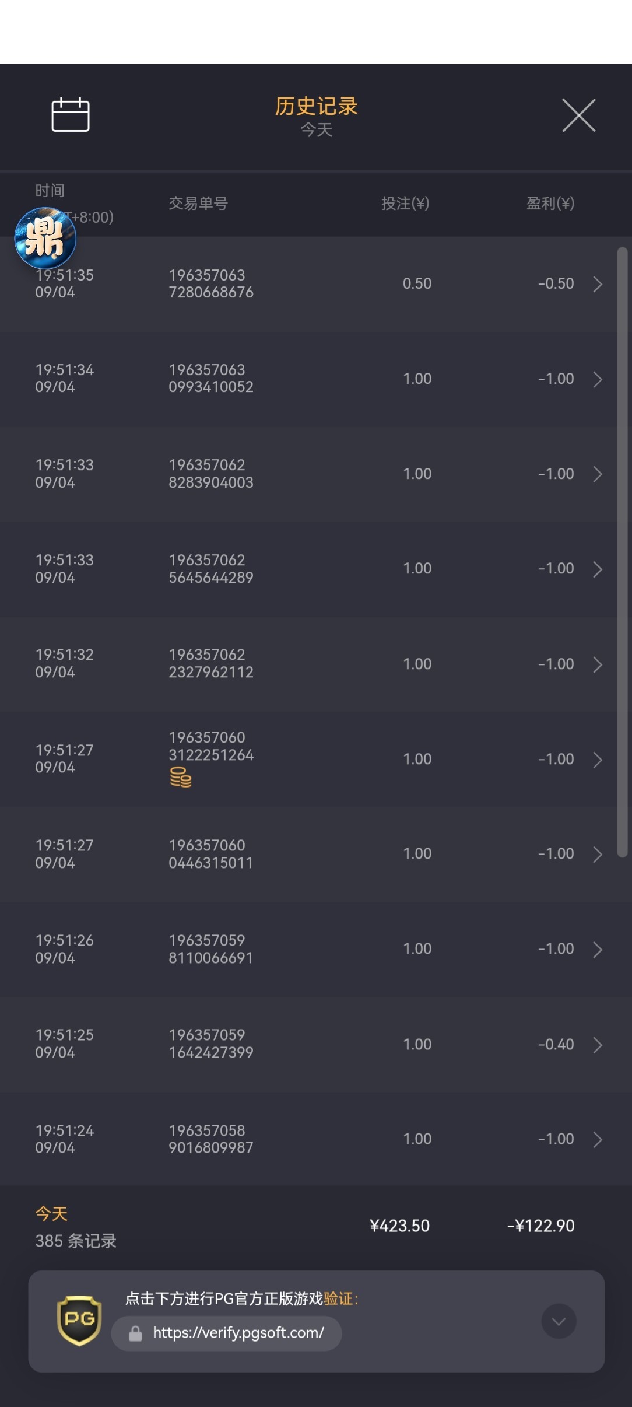Select transaction 196357062 8283904003
The image size is (632, 1407).
pos(211,474)
